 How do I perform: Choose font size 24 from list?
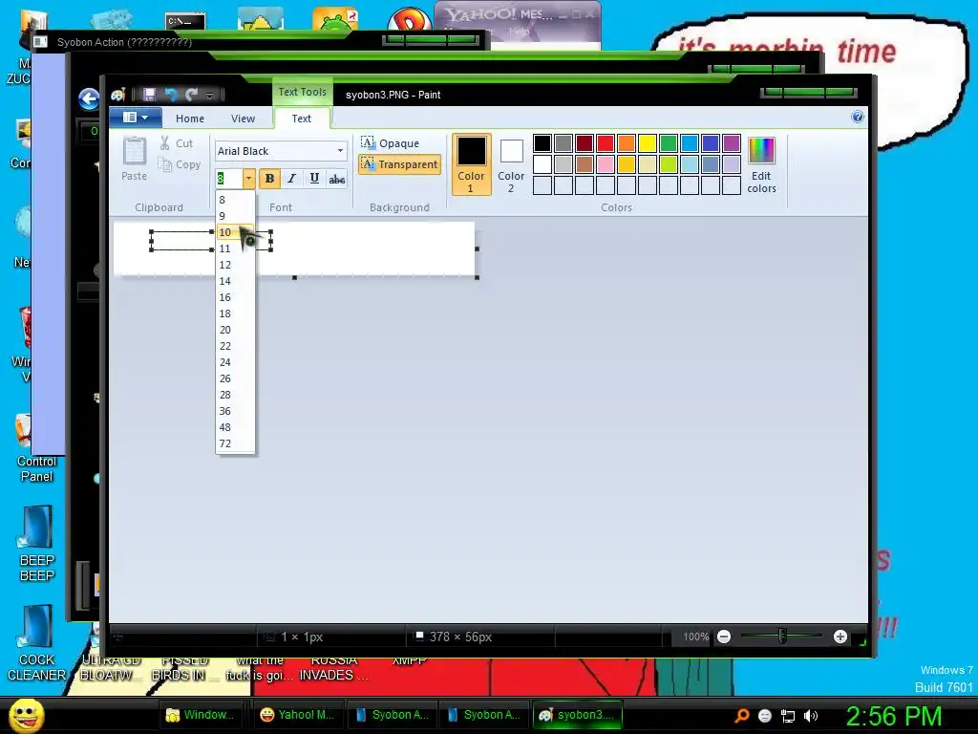coord(235,362)
